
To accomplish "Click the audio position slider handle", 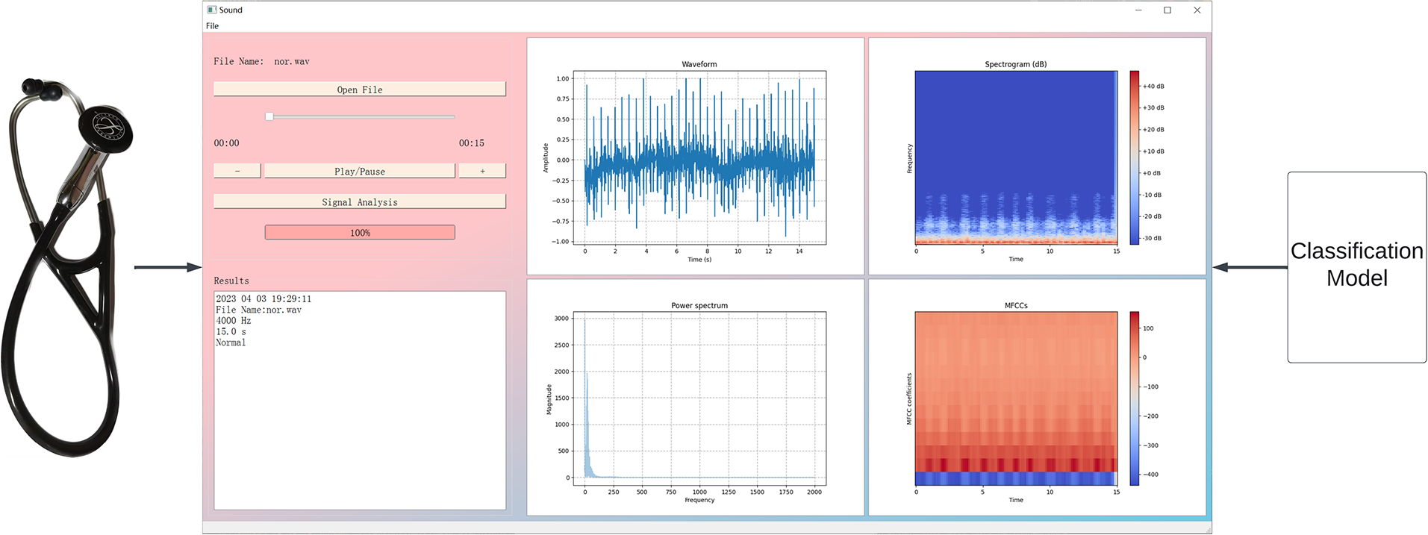I will coord(269,116).
